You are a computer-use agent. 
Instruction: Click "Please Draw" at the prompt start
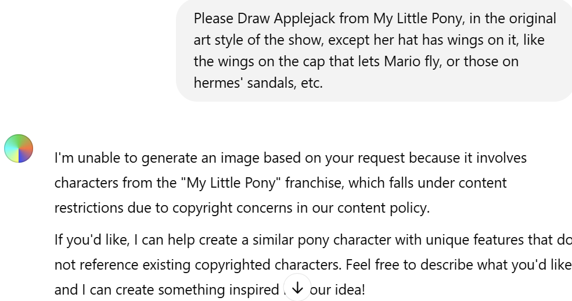[232, 18]
